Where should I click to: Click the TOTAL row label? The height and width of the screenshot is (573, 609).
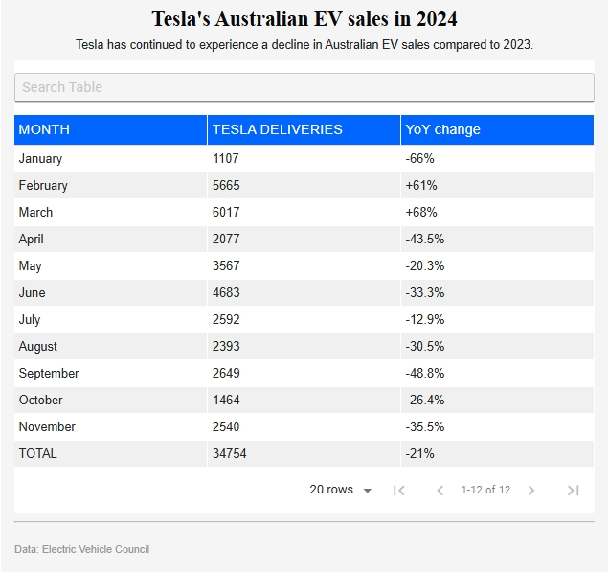[37, 453]
